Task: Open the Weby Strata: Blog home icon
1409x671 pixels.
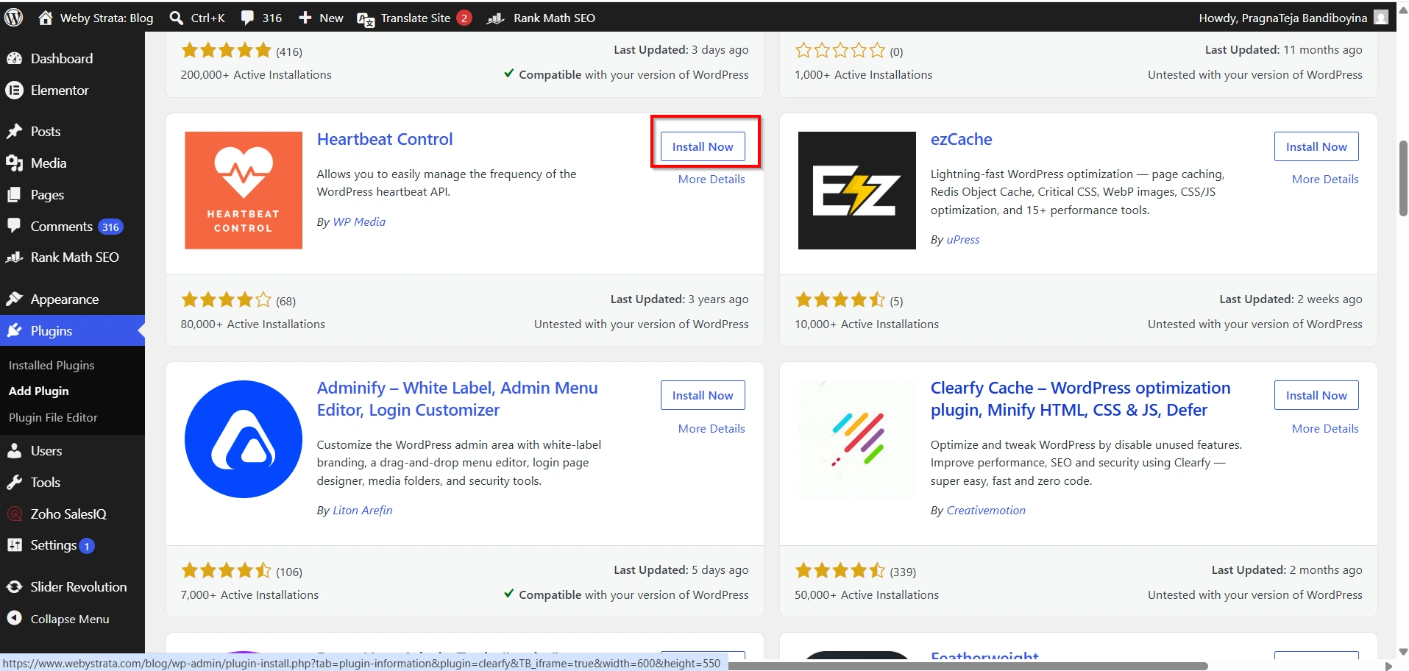Action: pos(46,18)
